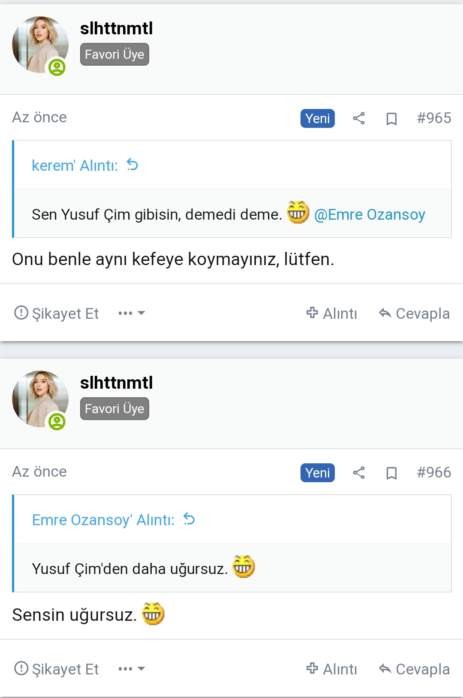This screenshot has width=463, height=698.
Task: Bookmark post #966
Action: point(391,473)
